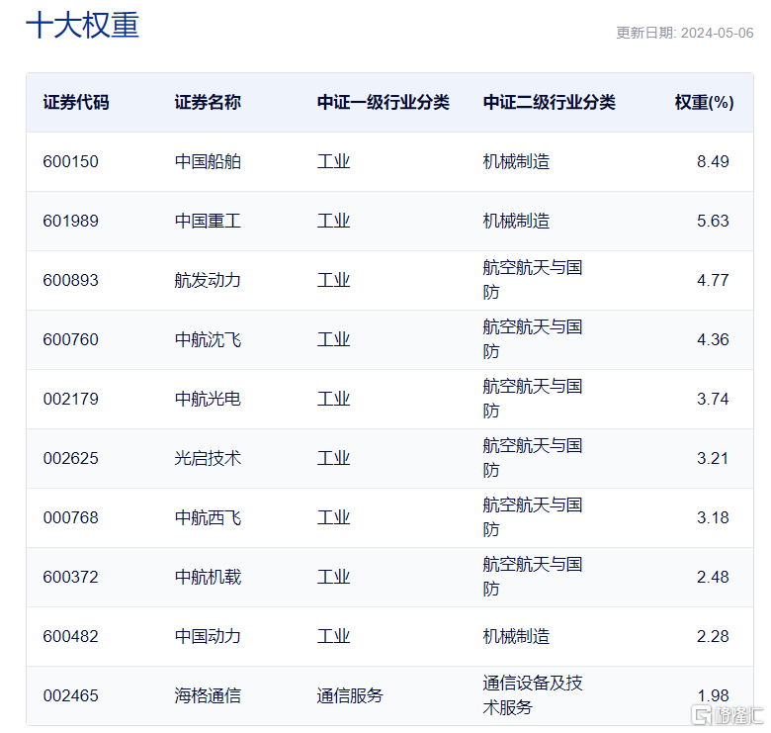Image resolution: width=771 pixels, height=733 pixels.
Task: Click 通信设备及技术服务 sub-industry cell
Action: coord(533,695)
